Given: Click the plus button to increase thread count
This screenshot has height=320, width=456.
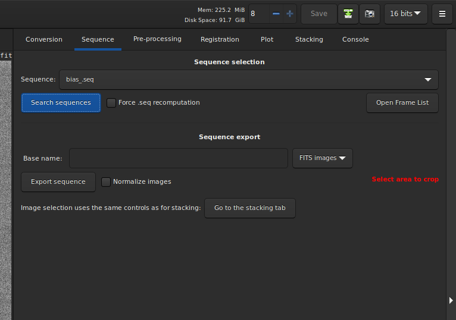Looking at the screenshot, I should pos(290,14).
